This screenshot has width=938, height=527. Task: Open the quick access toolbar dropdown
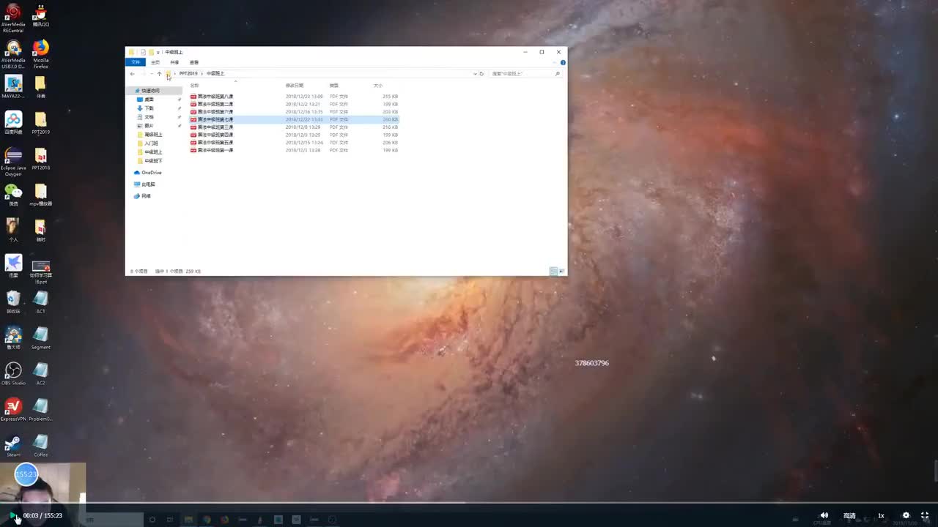point(158,53)
